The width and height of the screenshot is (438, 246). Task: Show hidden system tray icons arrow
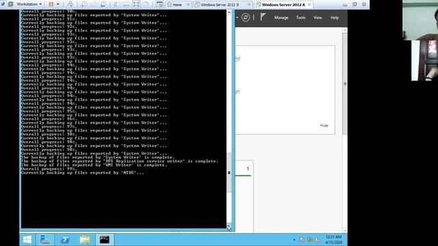pyautogui.click(x=294, y=240)
